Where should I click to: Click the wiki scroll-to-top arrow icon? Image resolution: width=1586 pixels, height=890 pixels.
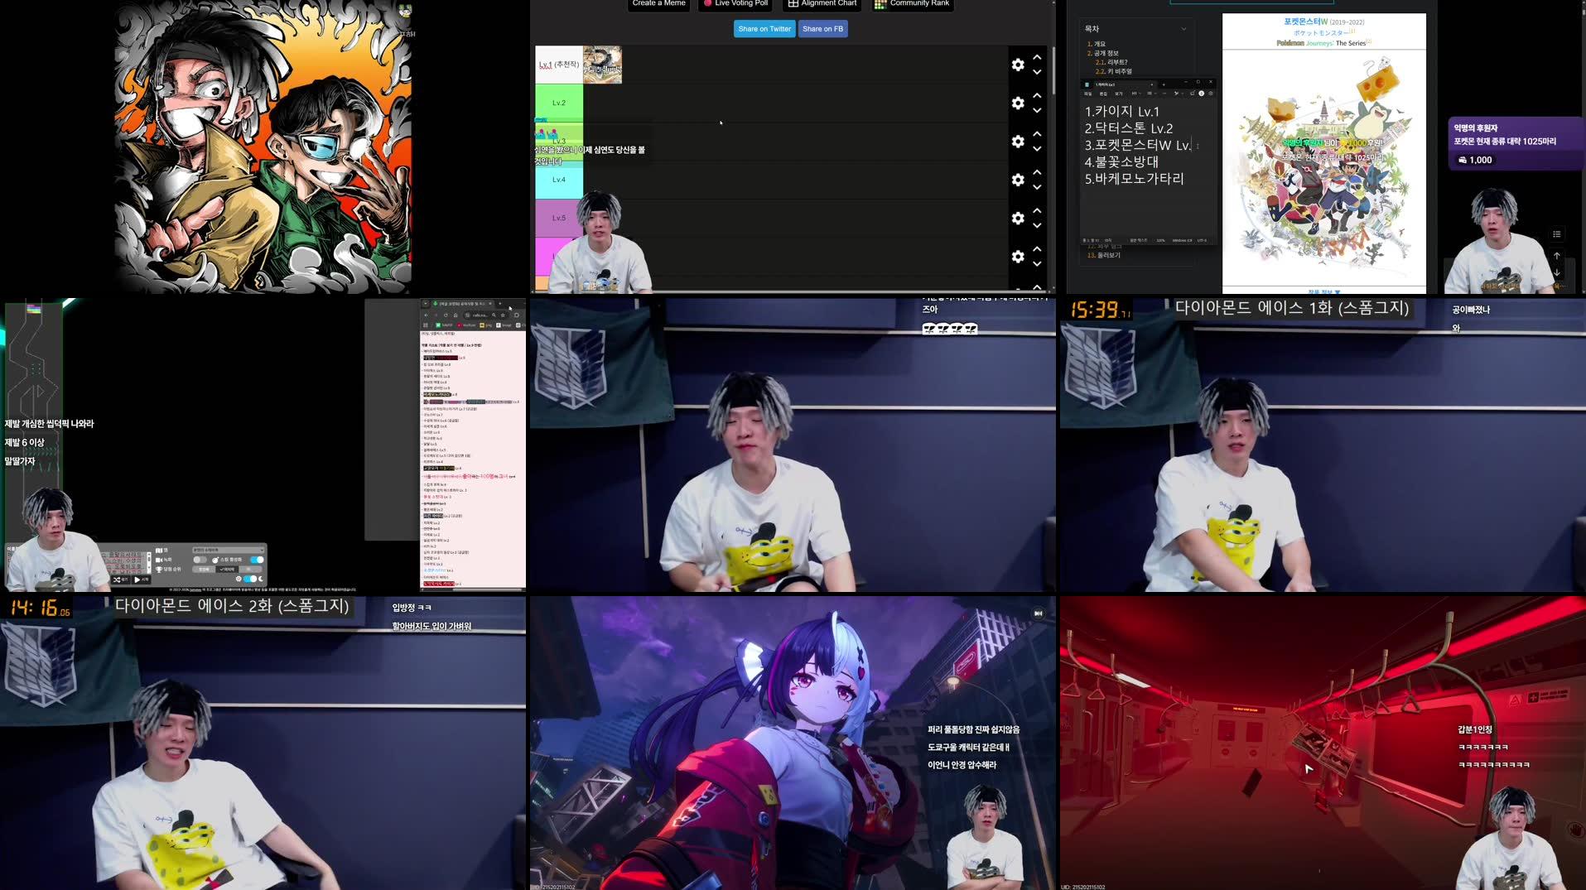pyautogui.click(x=1556, y=256)
